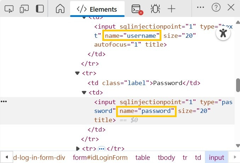The image size is (240, 163).
Task: Expand the collapsed tr node at the bottom
Action: 78,149
